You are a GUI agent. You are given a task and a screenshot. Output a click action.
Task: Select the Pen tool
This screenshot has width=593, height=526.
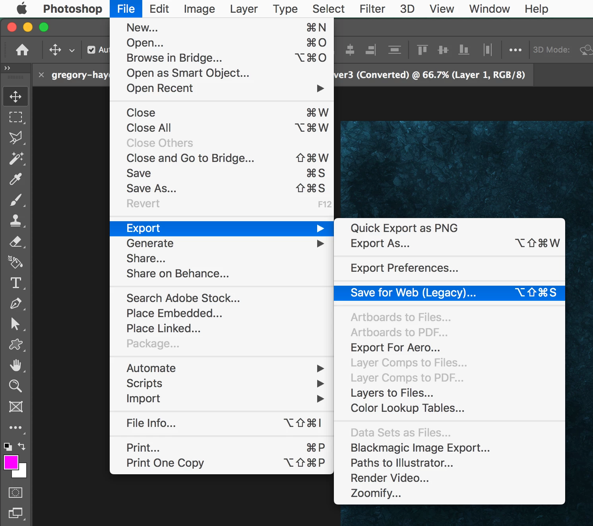coord(16,303)
